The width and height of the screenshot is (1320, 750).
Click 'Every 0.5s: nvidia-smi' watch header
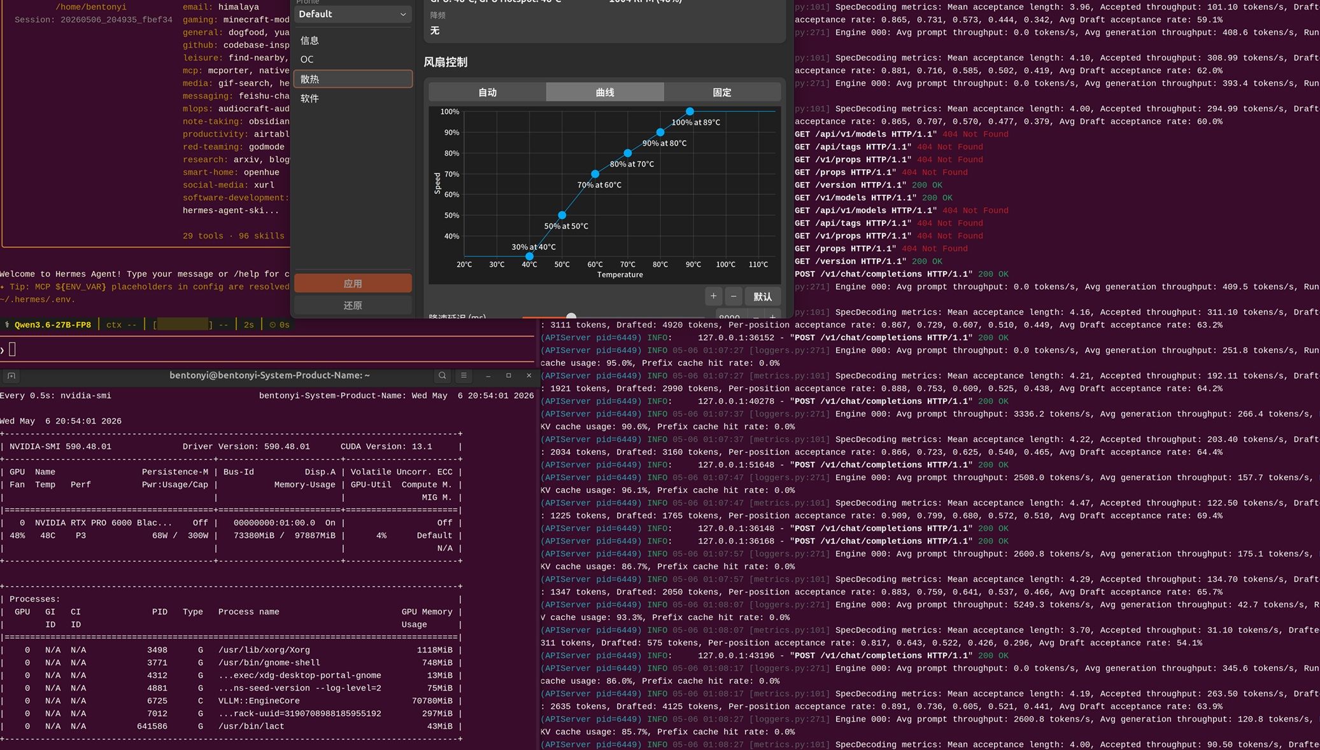click(55, 396)
